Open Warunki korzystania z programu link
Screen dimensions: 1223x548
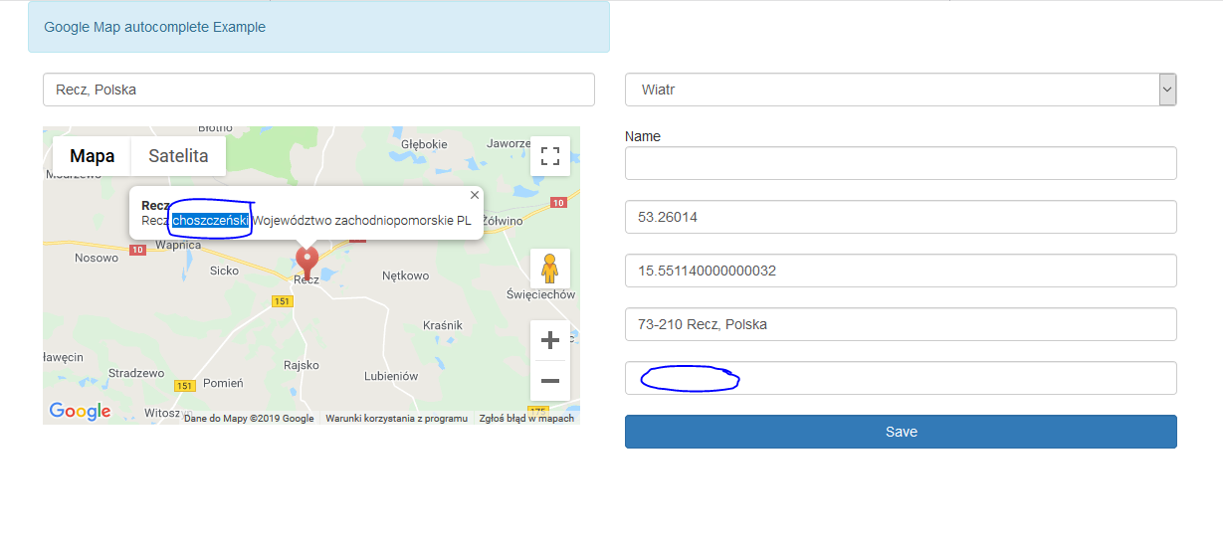[396, 419]
